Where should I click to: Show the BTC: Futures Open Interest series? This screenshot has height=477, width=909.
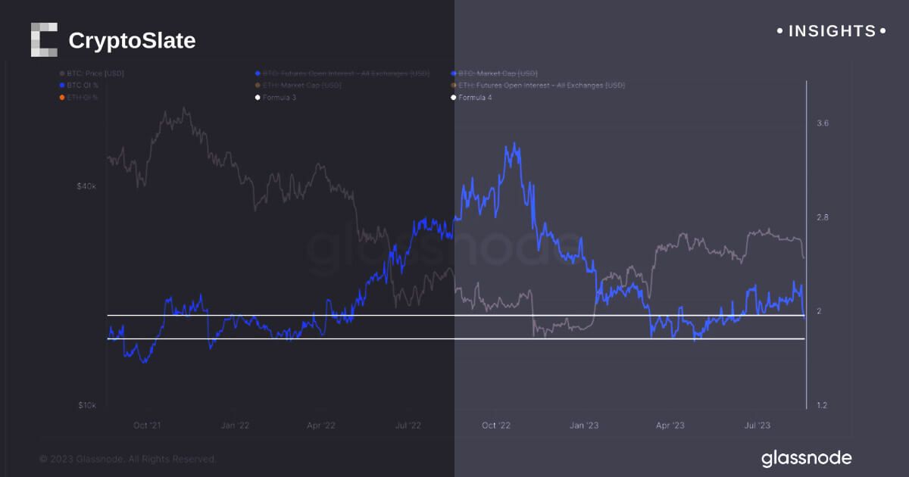point(345,73)
